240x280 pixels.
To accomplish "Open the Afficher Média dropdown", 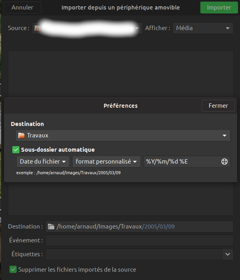I will 203,28.
